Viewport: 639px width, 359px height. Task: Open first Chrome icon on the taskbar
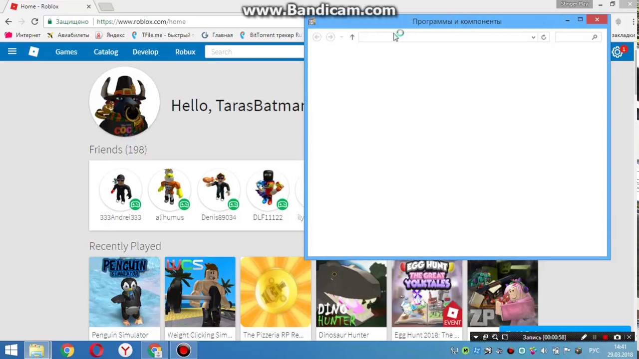tap(67, 350)
